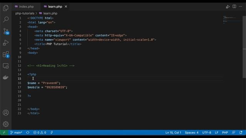Click the <!DOCTYPE html> line

click(40, 18)
